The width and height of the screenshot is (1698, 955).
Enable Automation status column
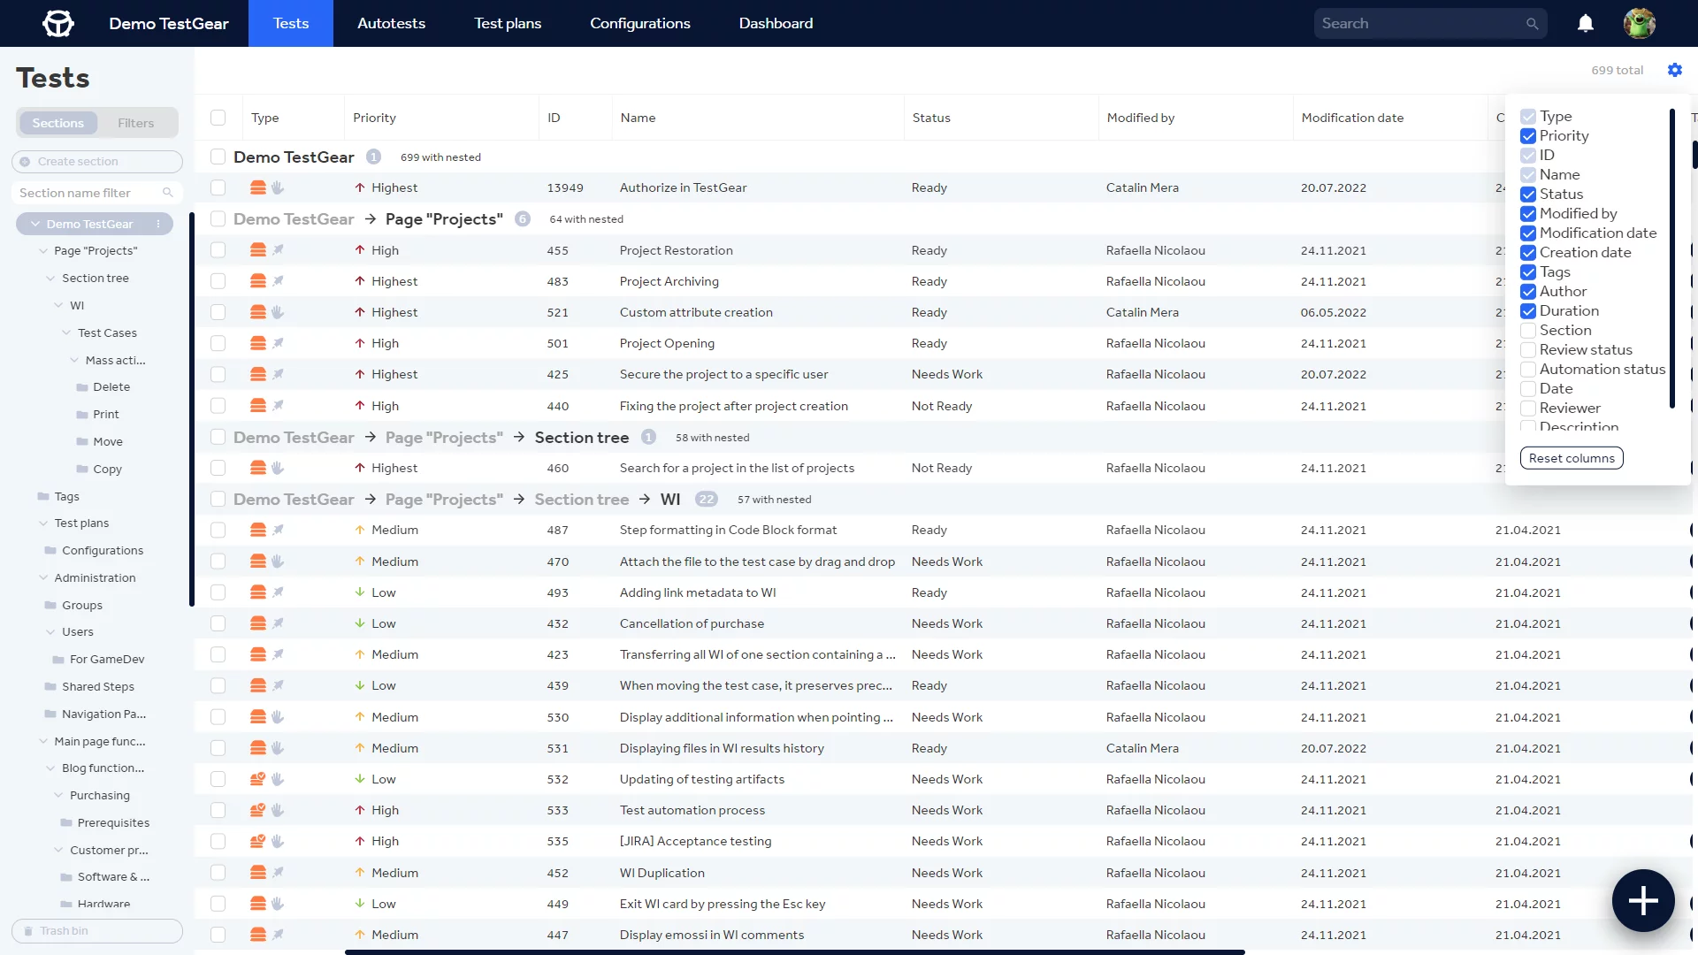tap(1528, 370)
